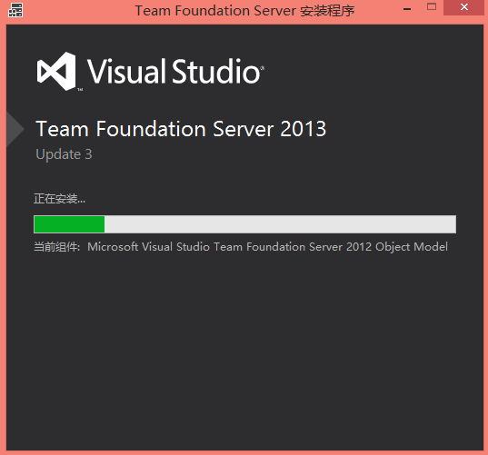
Task: Click the installer app icon in title bar
Action: [15, 10]
